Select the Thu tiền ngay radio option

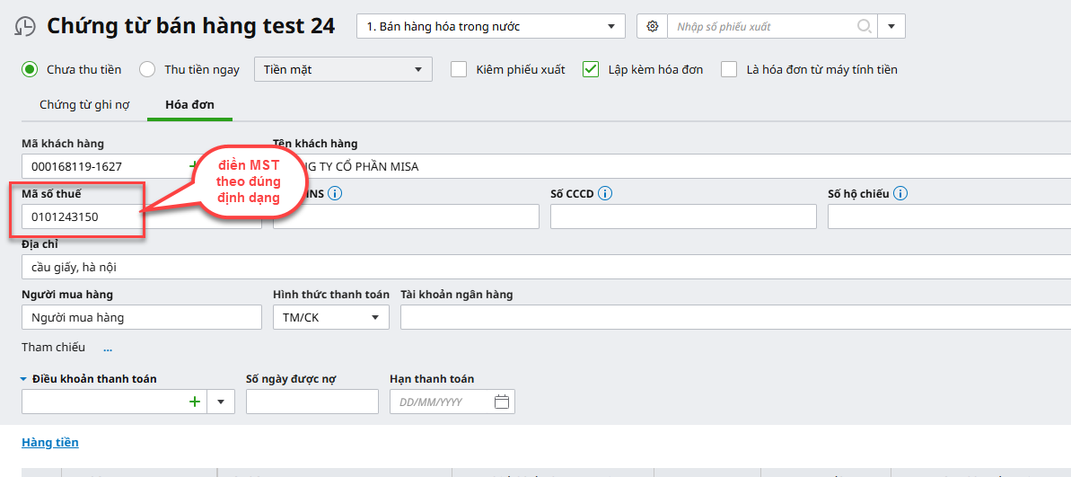coord(147,69)
